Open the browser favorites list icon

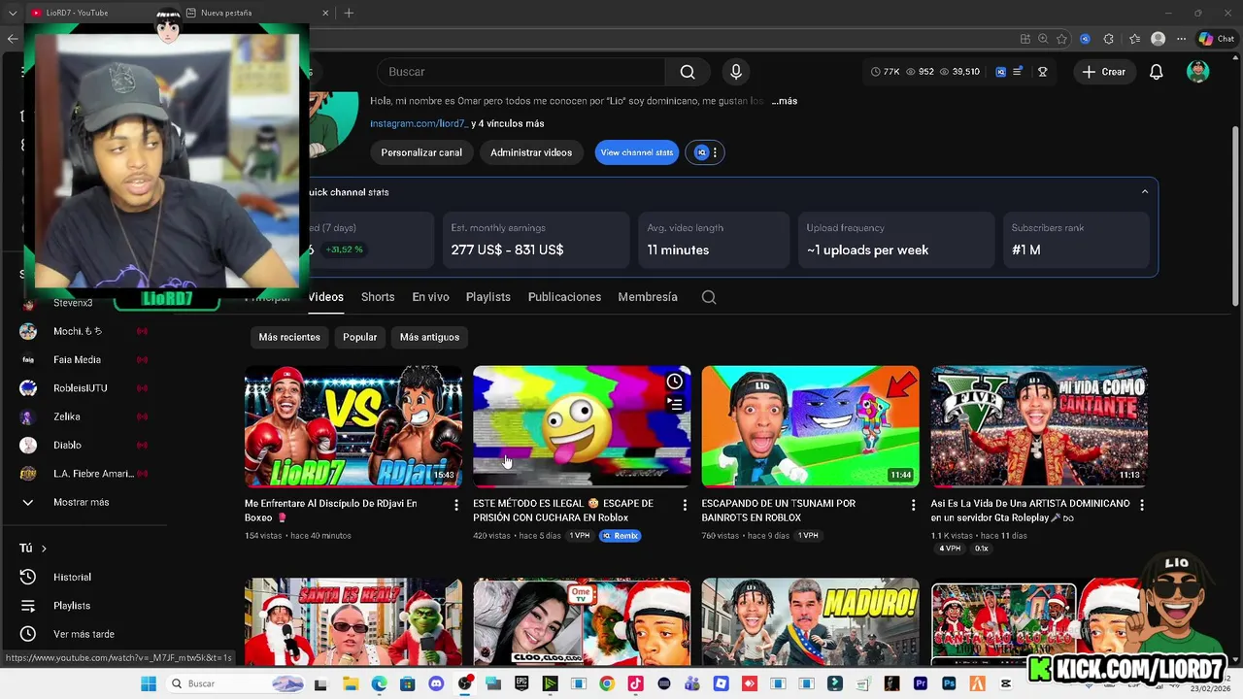click(x=1134, y=39)
